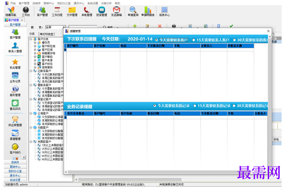Select 客户管理 in the left sidebar
The image size is (289, 187).
pos(15,34)
